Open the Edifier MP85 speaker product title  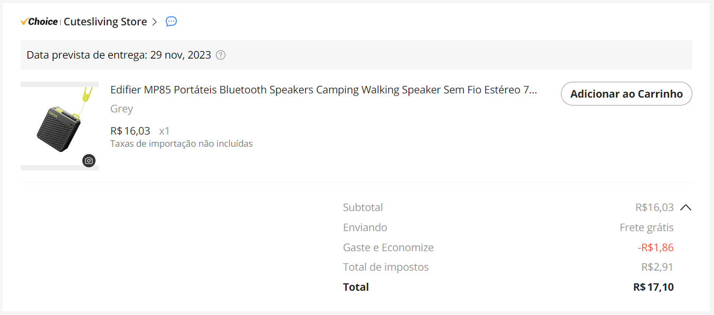point(323,90)
